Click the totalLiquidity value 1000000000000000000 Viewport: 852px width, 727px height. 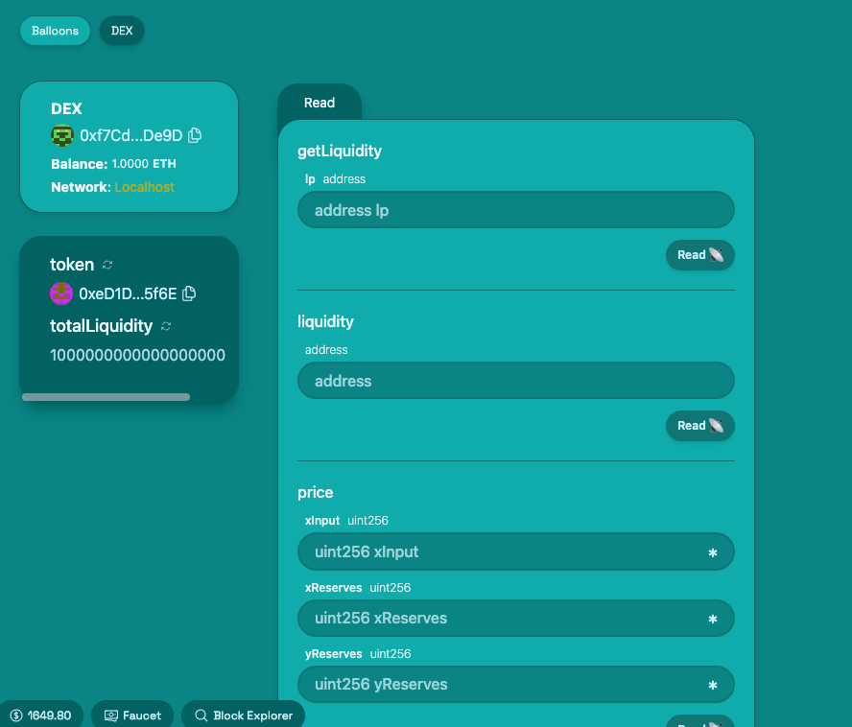pyautogui.click(x=137, y=356)
